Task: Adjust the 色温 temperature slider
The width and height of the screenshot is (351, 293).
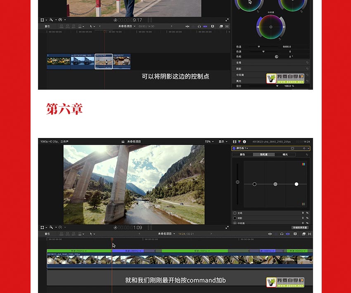Action: (259, 47)
